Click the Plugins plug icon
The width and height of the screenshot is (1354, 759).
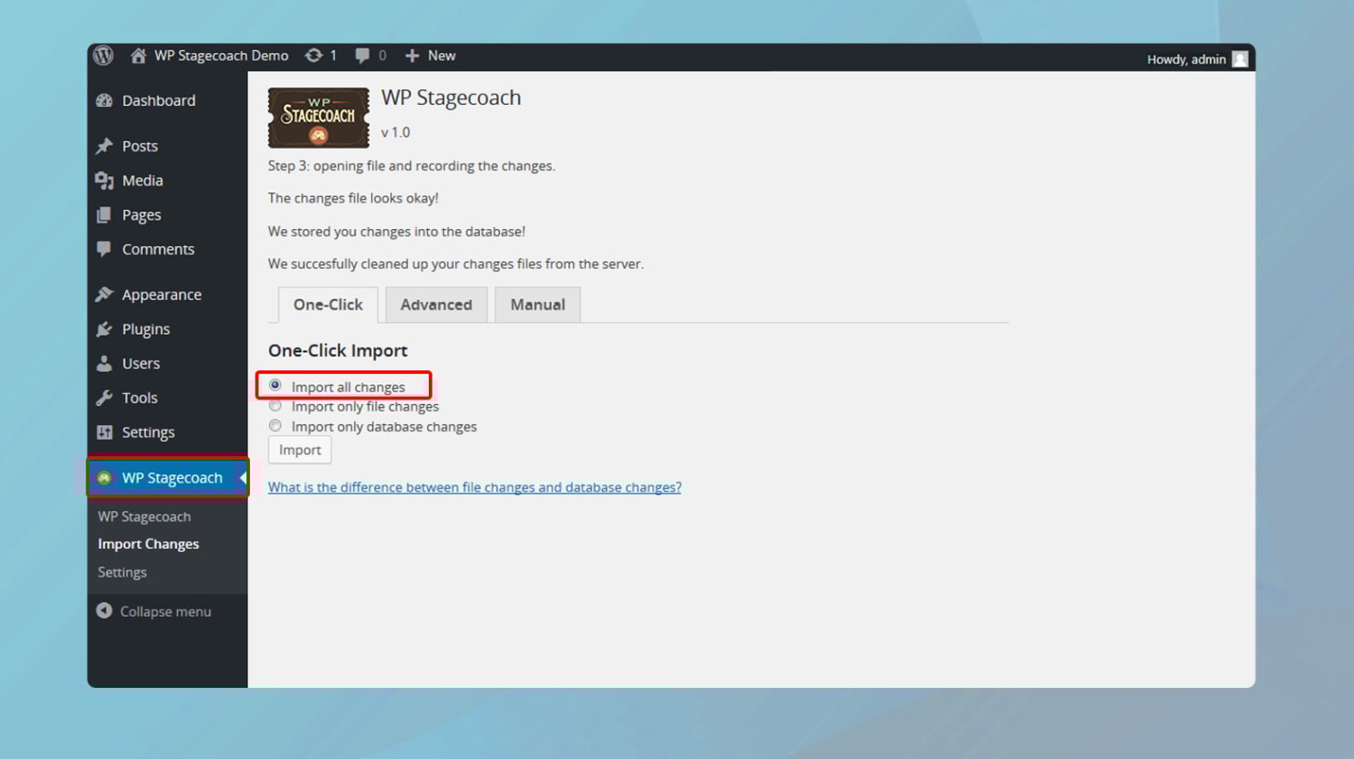[x=104, y=328]
